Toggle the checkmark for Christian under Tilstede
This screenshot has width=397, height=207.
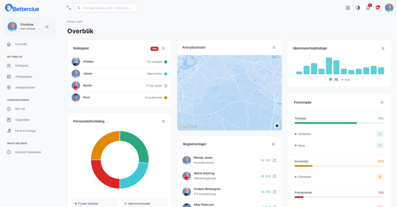pos(380,134)
